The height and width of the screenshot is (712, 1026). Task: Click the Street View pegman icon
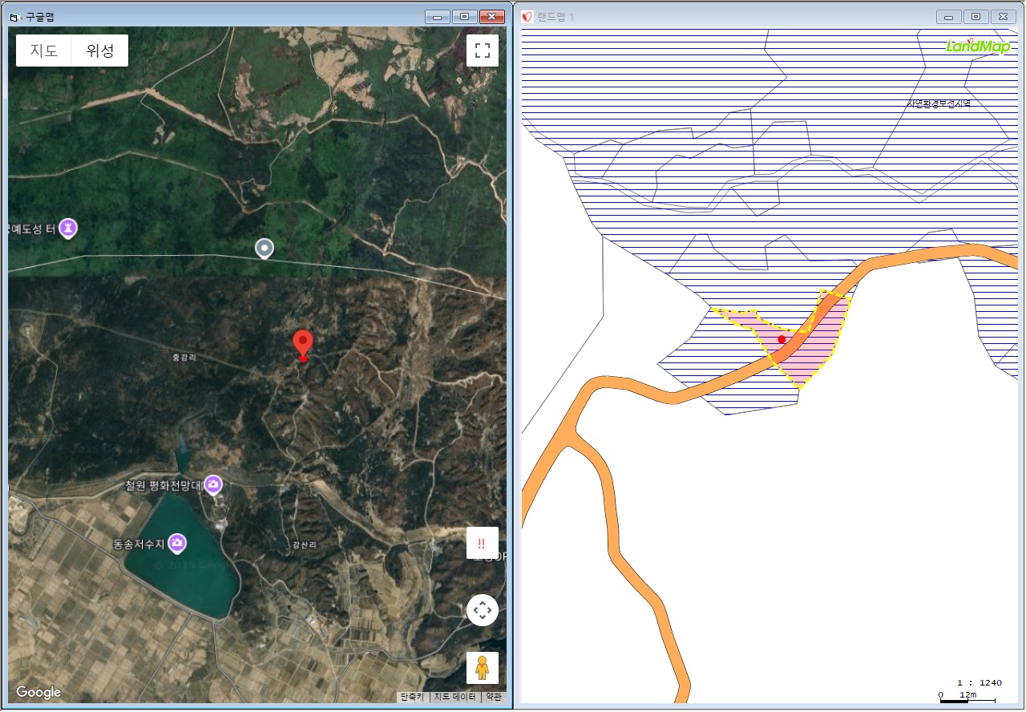(x=482, y=667)
